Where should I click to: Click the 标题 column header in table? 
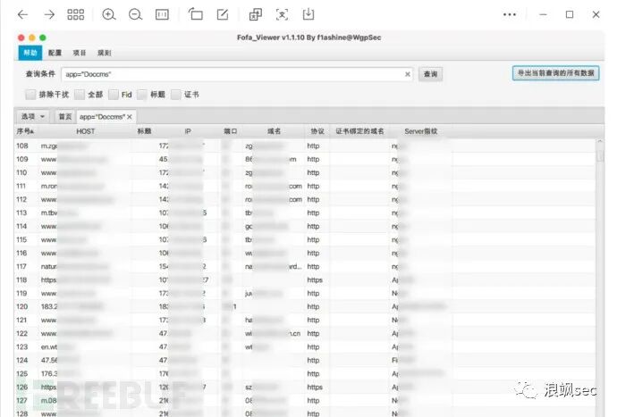click(144, 131)
